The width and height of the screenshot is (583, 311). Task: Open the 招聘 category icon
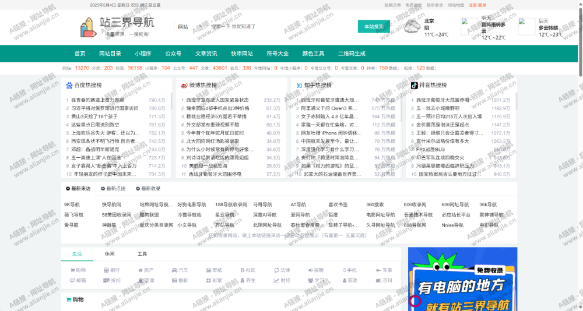[311, 270]
